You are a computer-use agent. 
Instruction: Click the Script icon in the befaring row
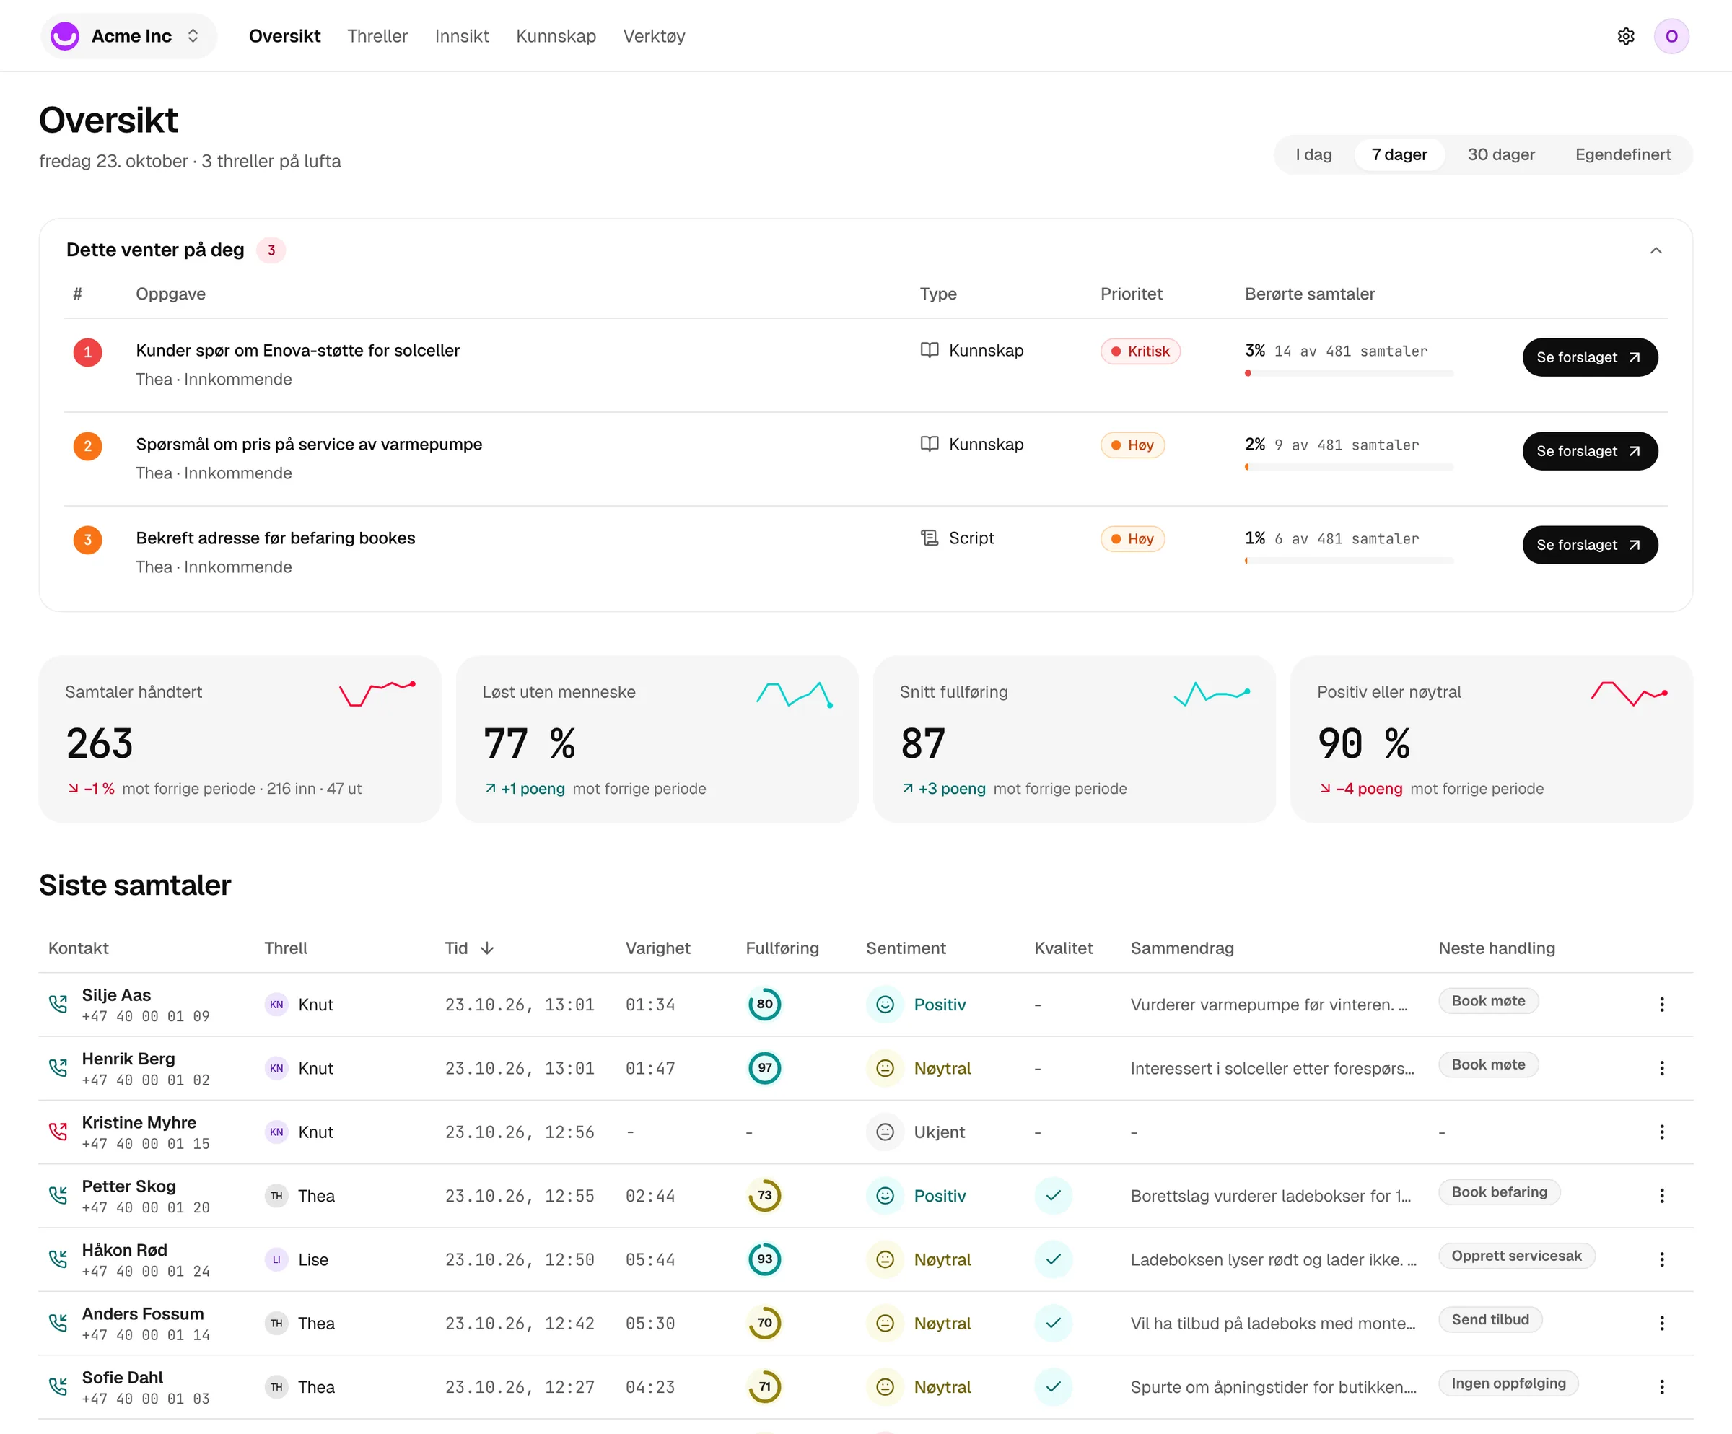[x=930, y=538]
